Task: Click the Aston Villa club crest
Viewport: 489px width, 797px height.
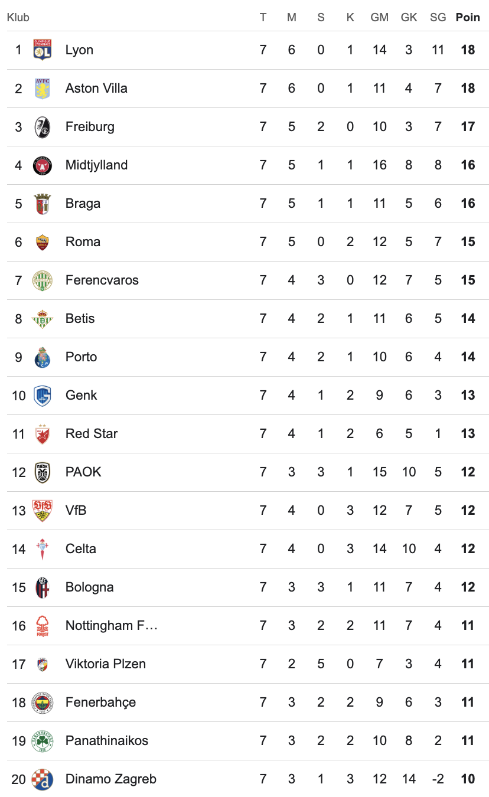Action: click(x=43, y=89)
